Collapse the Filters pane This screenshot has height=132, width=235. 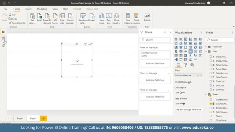coord(170,32)
